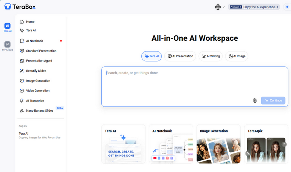Click the sparkle icon at top right

click(287, 7)
